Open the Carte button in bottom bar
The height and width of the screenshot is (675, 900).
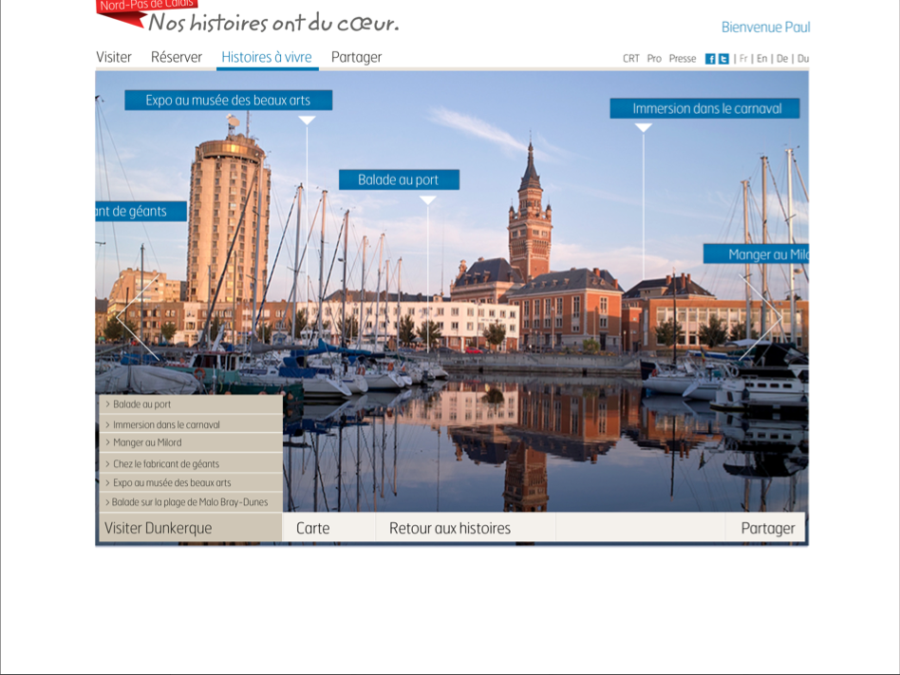pyautogui.click(x=313, y=528)
